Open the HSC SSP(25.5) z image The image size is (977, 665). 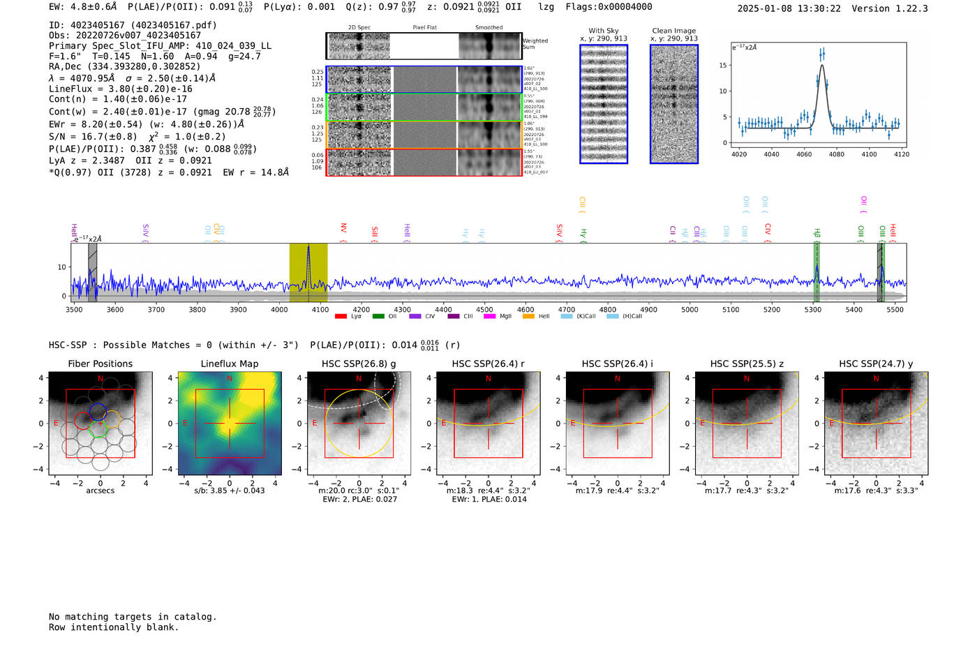pos(747,424)
